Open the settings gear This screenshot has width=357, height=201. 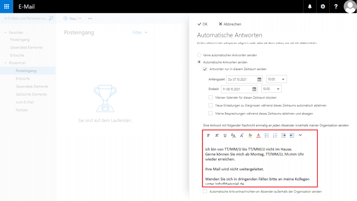click(322, 6)
